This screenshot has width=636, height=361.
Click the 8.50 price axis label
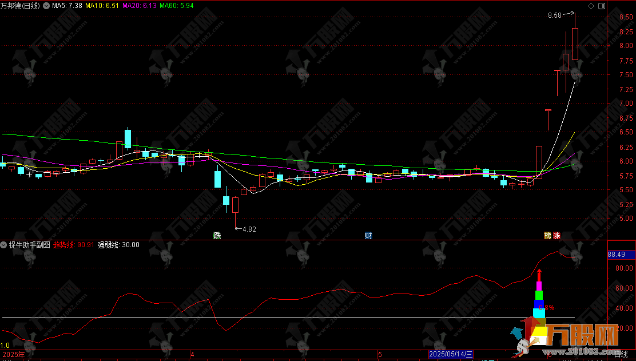point(626,17)
